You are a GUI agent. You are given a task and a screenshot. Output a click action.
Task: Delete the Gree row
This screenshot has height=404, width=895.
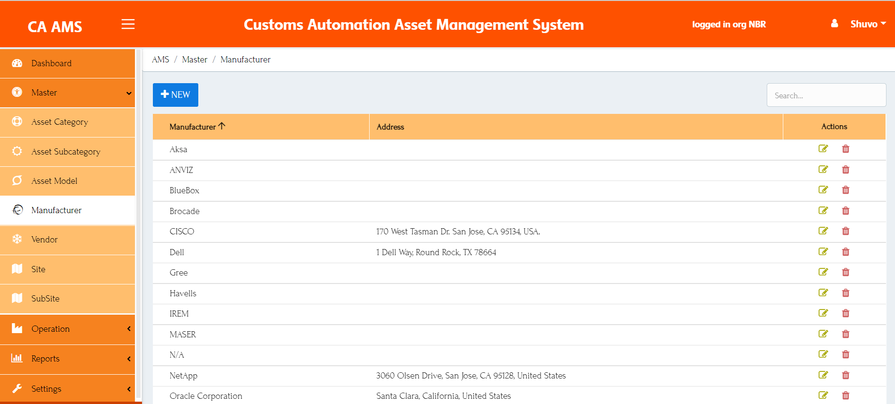tap(846, 272)
